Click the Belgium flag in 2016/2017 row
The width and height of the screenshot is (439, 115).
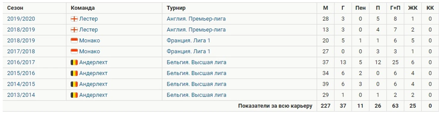tap(74, 62)
